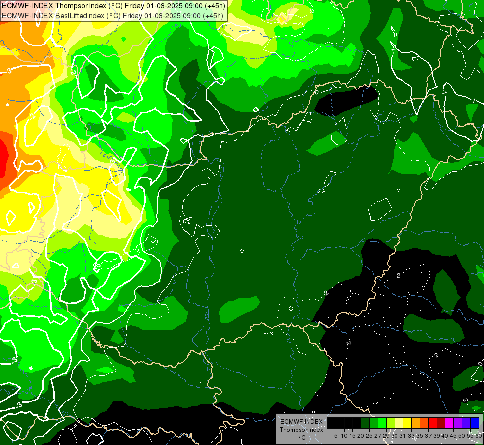Click the legend tick value '40'
Image resolution: width=484 pixels, height=445 pixels.
445,436
